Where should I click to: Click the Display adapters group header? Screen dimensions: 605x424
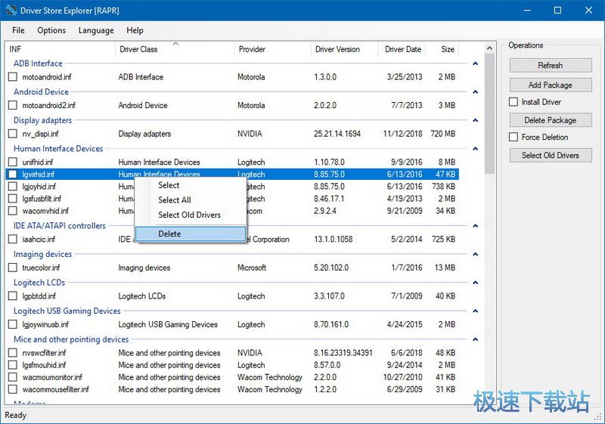pos(43,120)
